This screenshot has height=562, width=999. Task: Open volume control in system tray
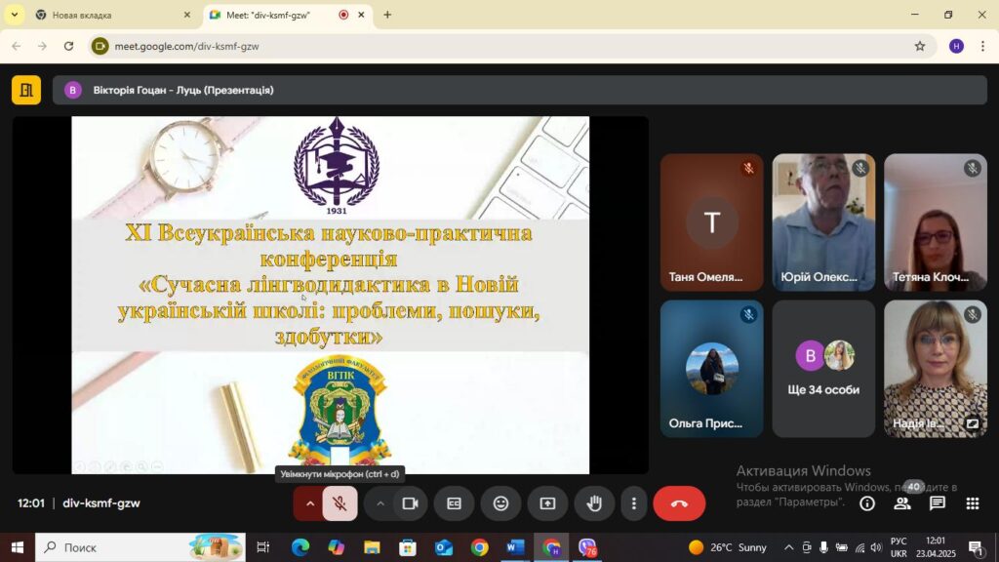pos(876,547)
